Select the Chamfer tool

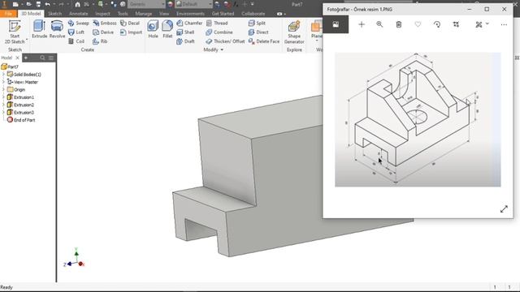pyautogui.click(x=189, y=24)
